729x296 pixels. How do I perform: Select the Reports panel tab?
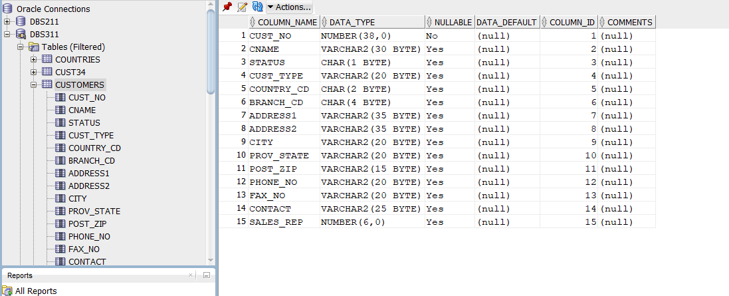(x=20, y=275)
